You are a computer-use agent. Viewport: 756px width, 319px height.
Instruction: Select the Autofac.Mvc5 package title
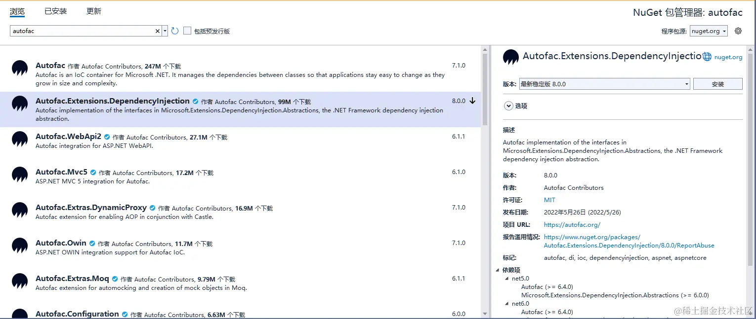61,172
